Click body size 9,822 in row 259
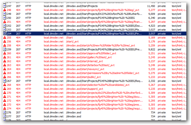This screenshot has width=191, height=125. 152,49
